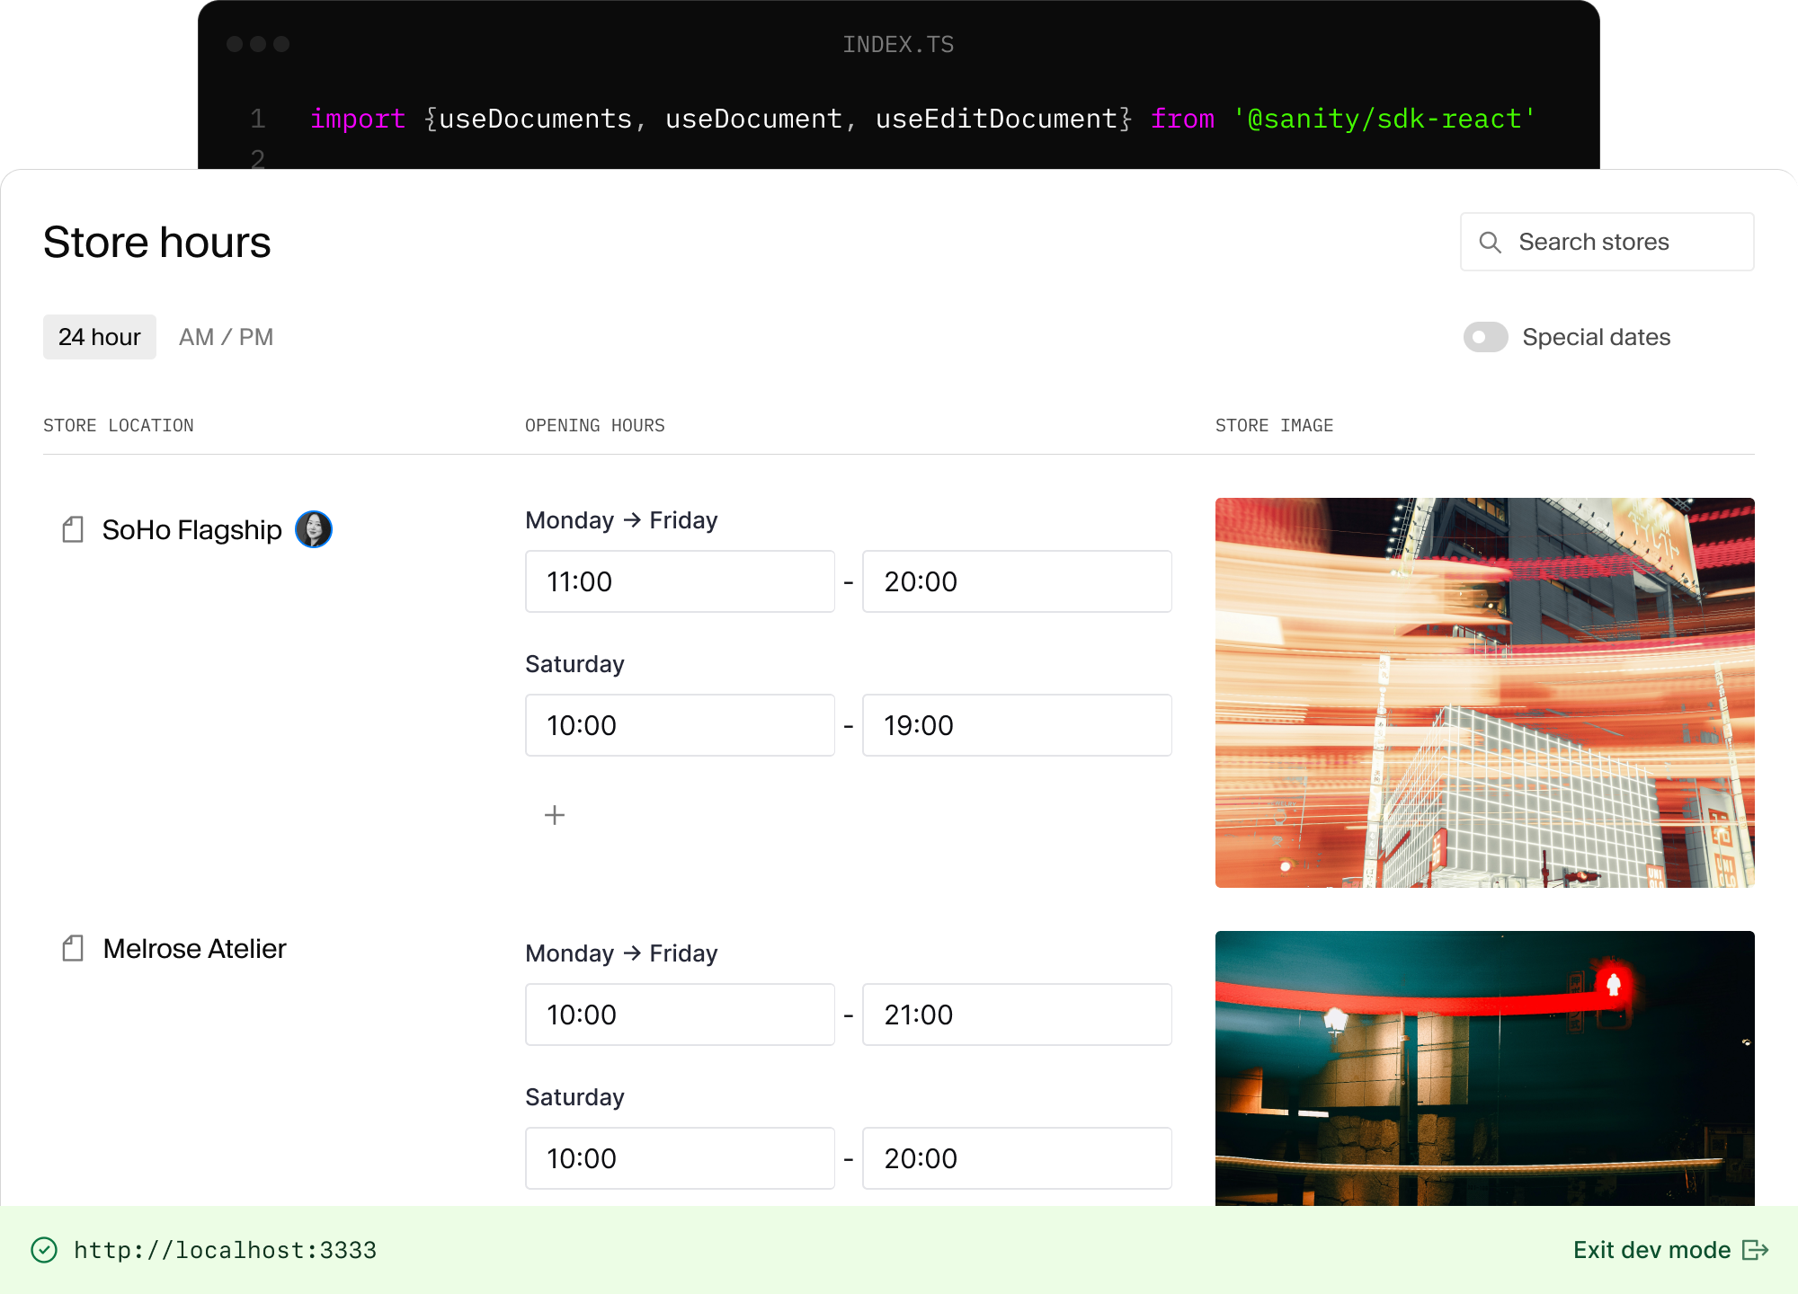The height and width of the screenshot is (1294, 1798).
Task: Open the Melrose Atelier document icon
Action: coord(73,948)
